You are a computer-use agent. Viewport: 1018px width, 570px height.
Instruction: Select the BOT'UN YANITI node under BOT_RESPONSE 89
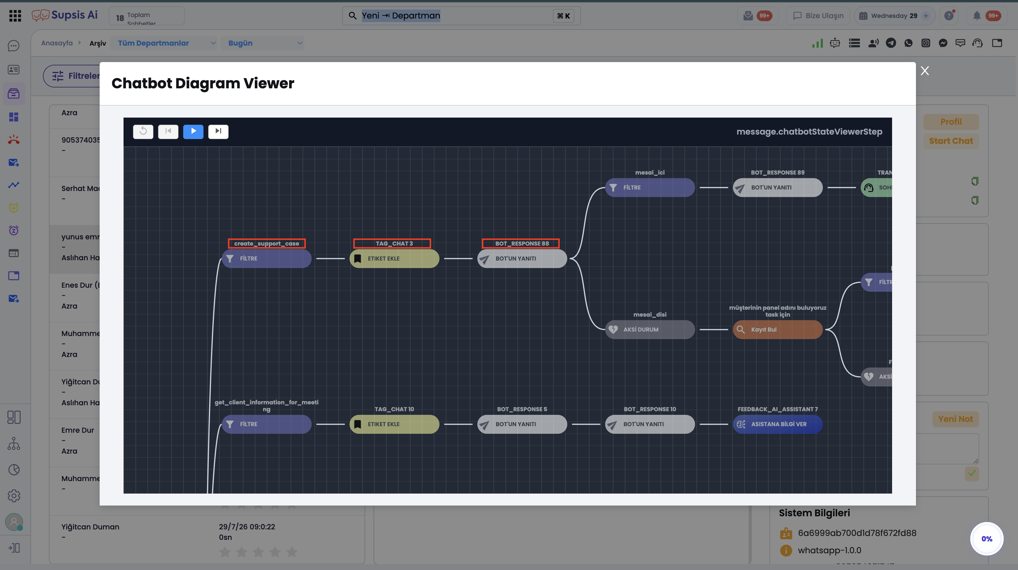(x=778, y=187)
